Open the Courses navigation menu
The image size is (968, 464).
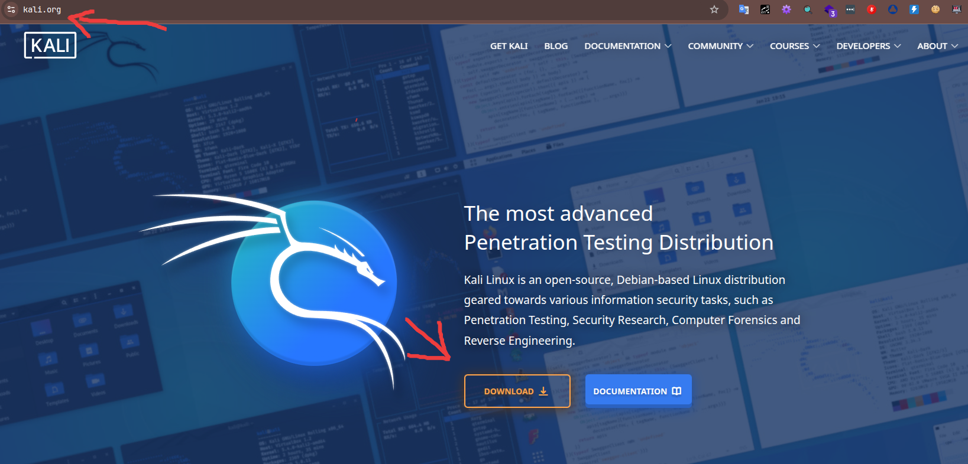[x=795, y=46]
